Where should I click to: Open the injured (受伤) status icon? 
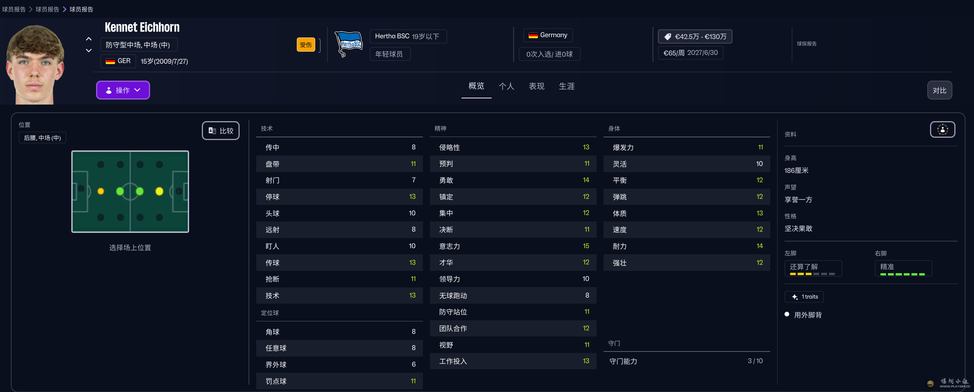305,44
